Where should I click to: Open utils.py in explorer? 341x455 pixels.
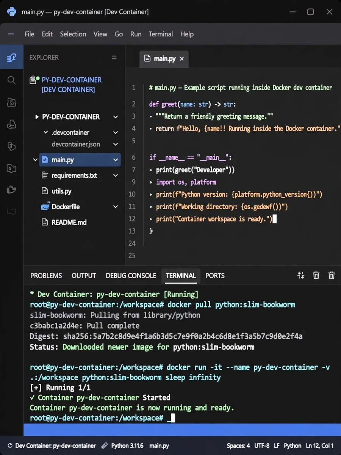[61, 191]
